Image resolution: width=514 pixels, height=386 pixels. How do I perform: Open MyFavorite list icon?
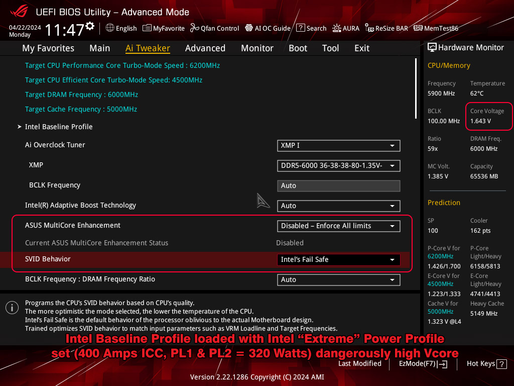(147, 28)
